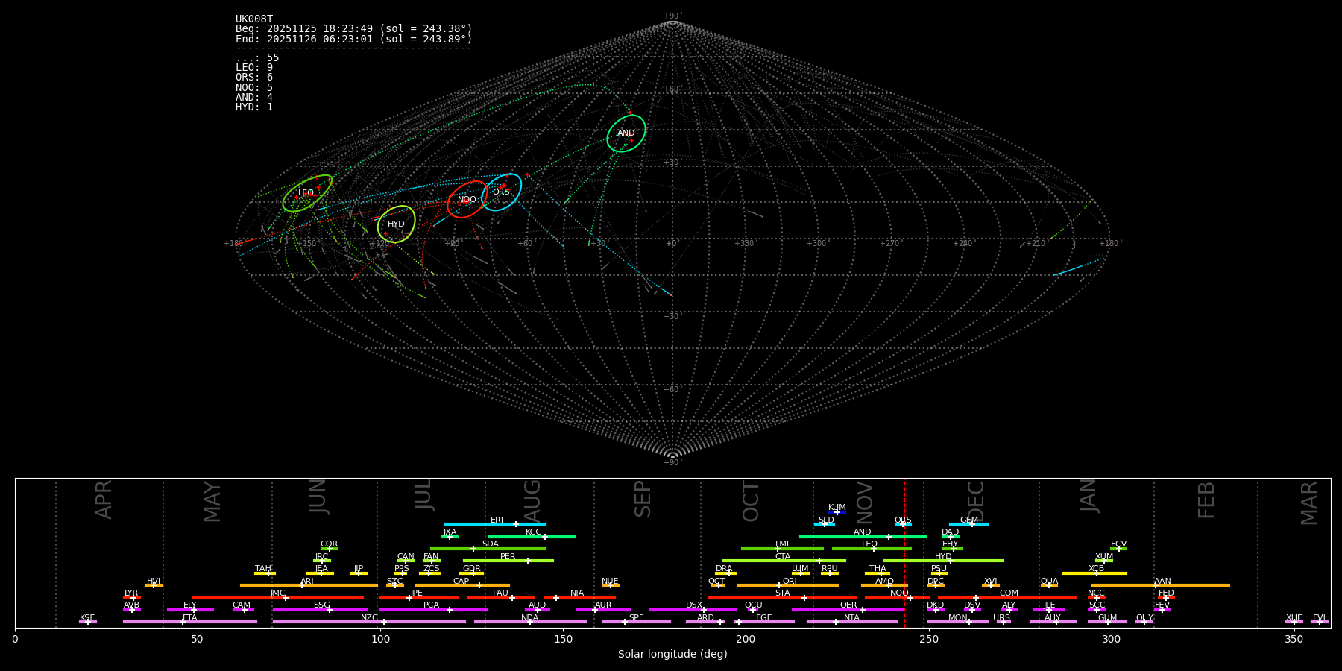Click the NOV month label in timeline
This screenshot has height=671, width=1342.
pyautogui.click(x=865, y=502)
